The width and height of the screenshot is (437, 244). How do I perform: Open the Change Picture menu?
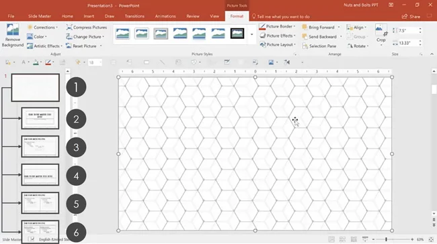tap(85, 37)
